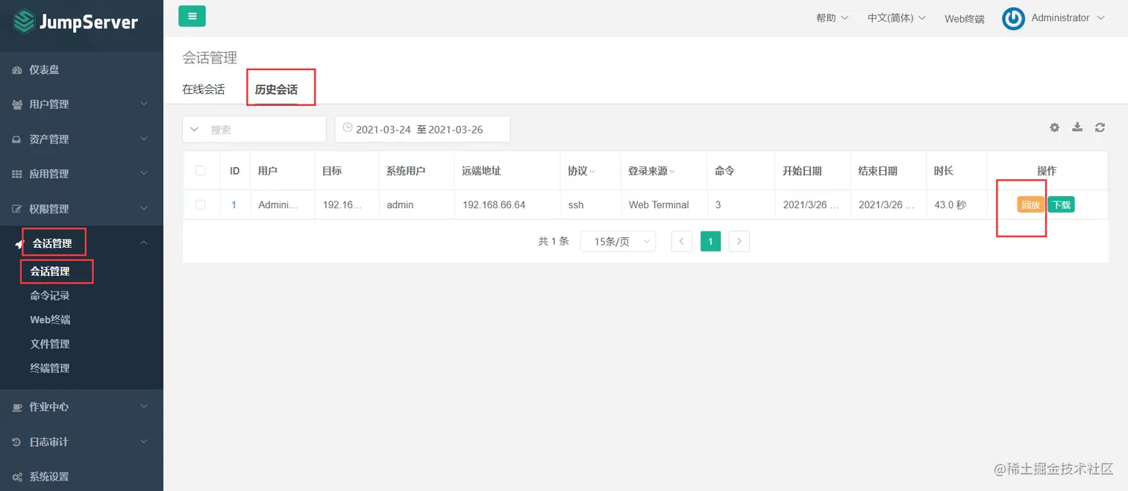Viewport: 1128px width, 491px height.
Task: Switch to the 在线会话 tab
Action: coord(204,90)
